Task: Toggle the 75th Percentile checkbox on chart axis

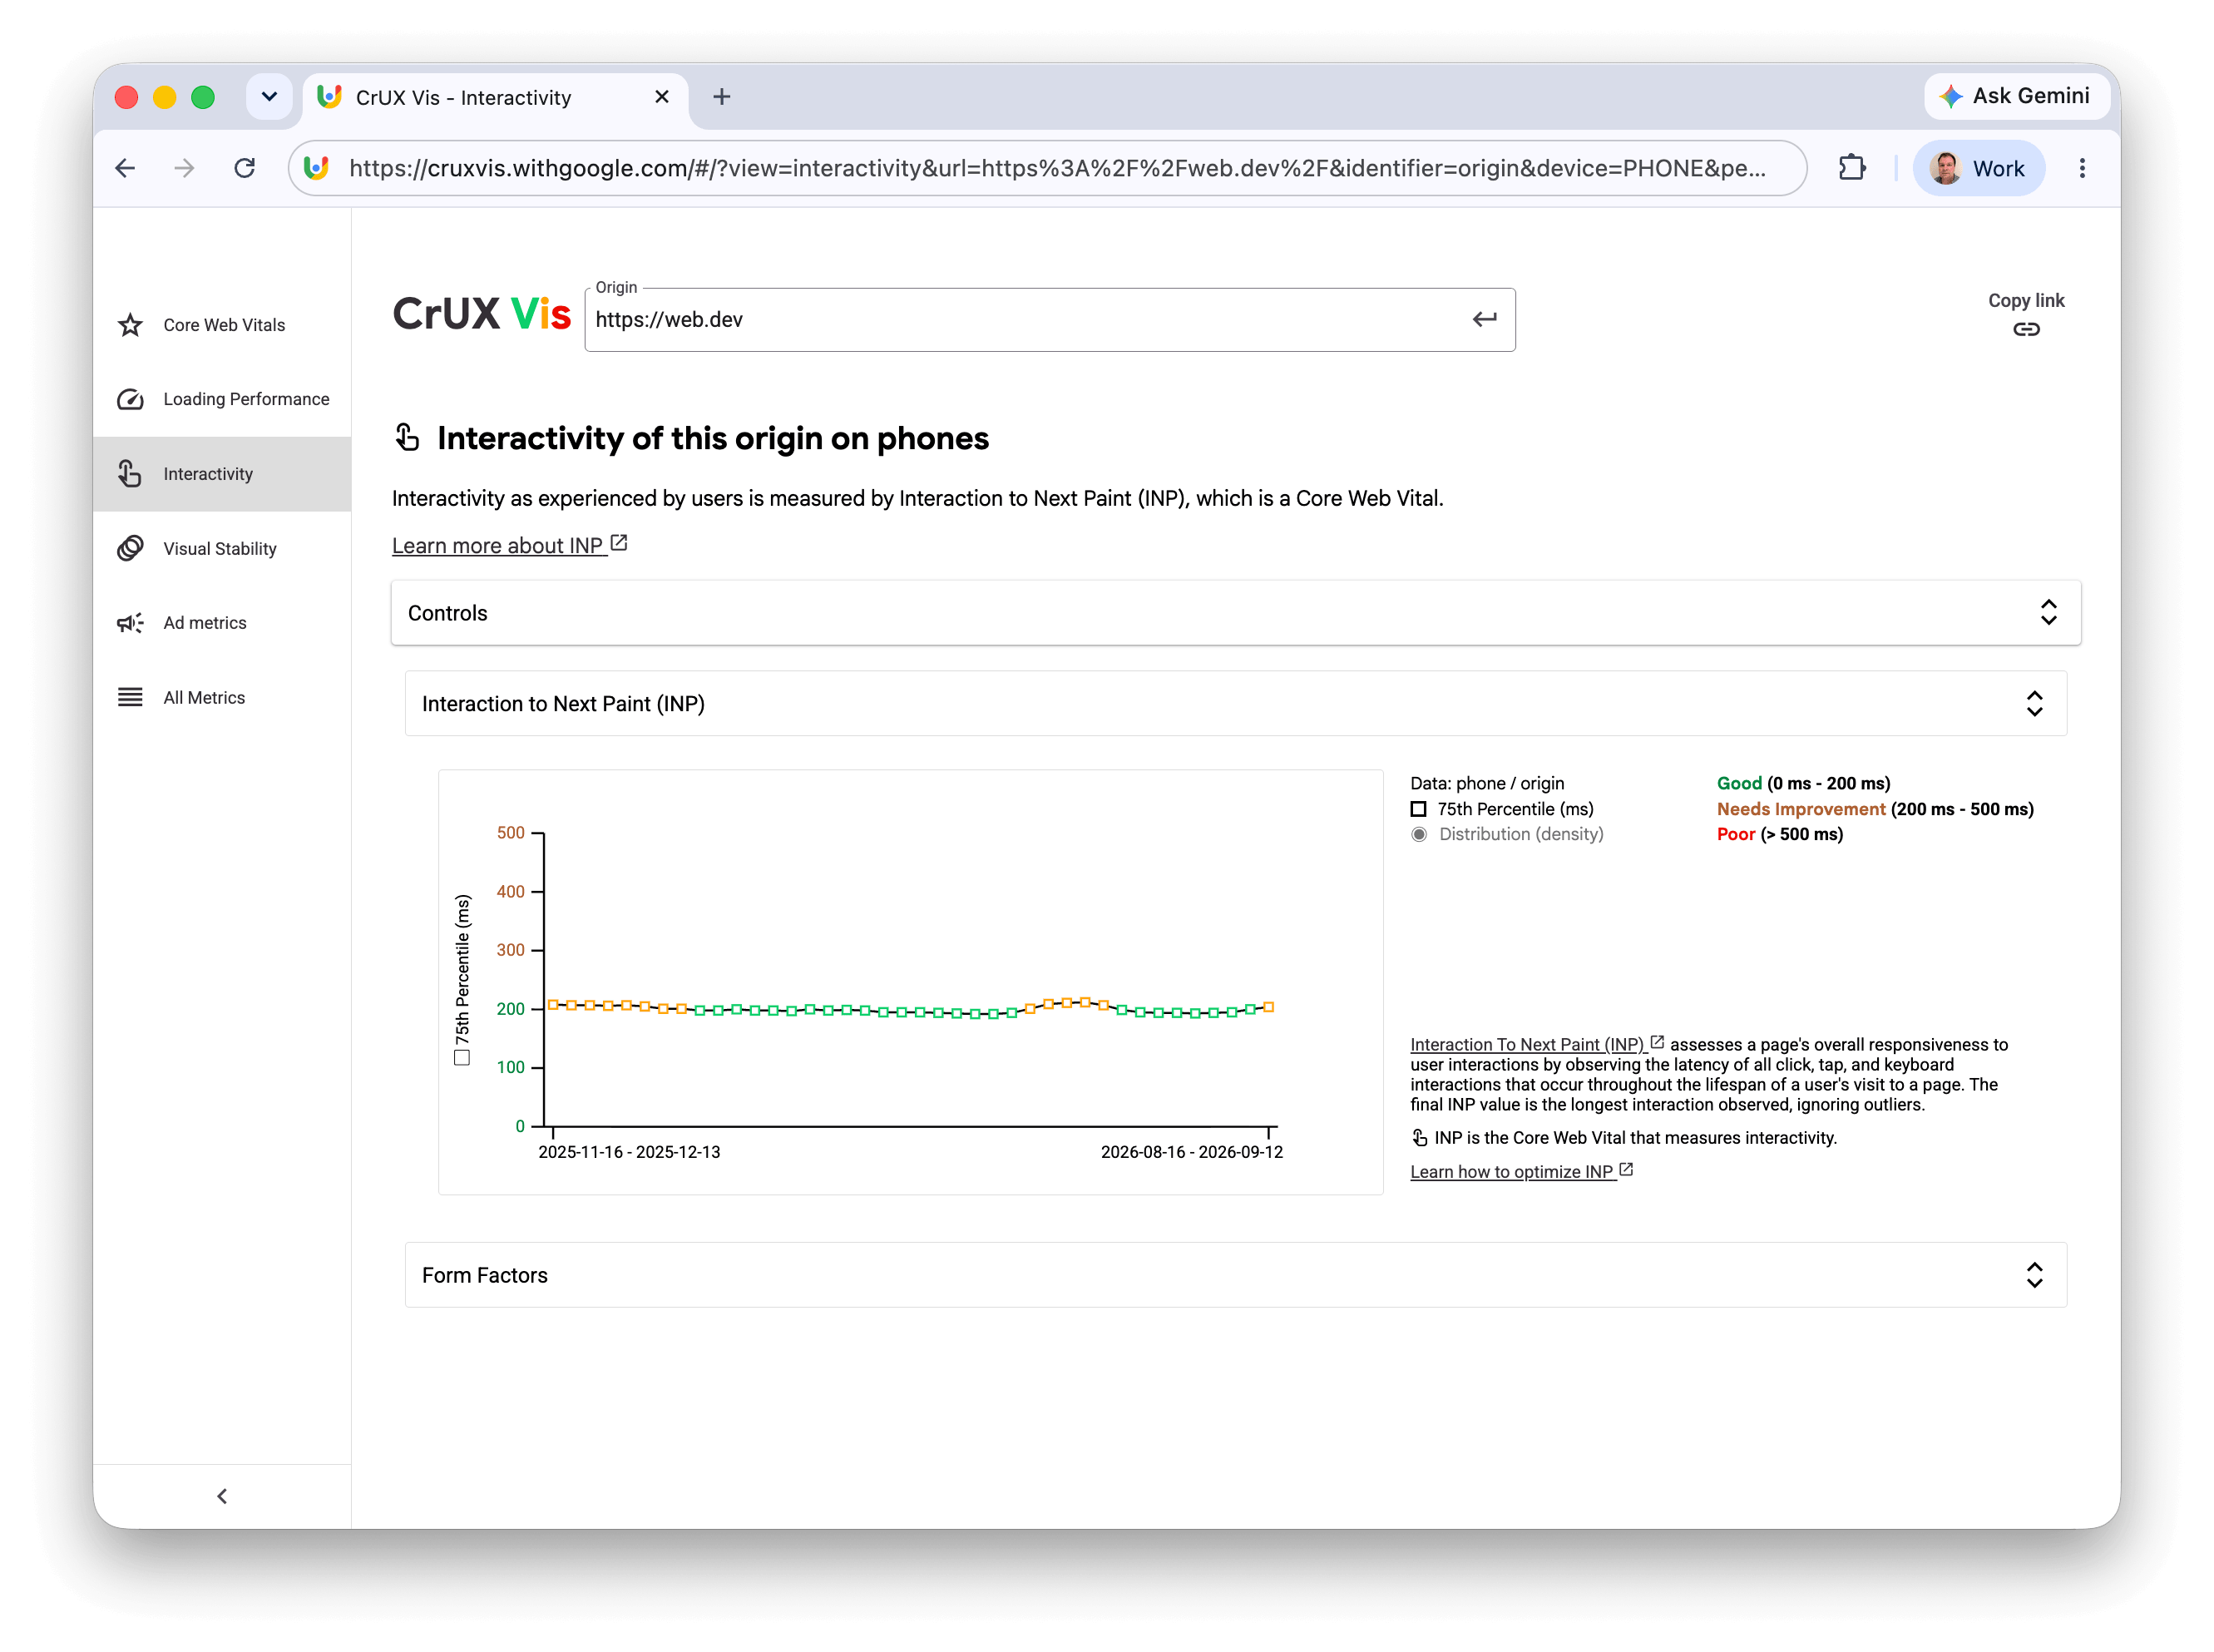Action: pyautogui.click(x=462, y=1057)
